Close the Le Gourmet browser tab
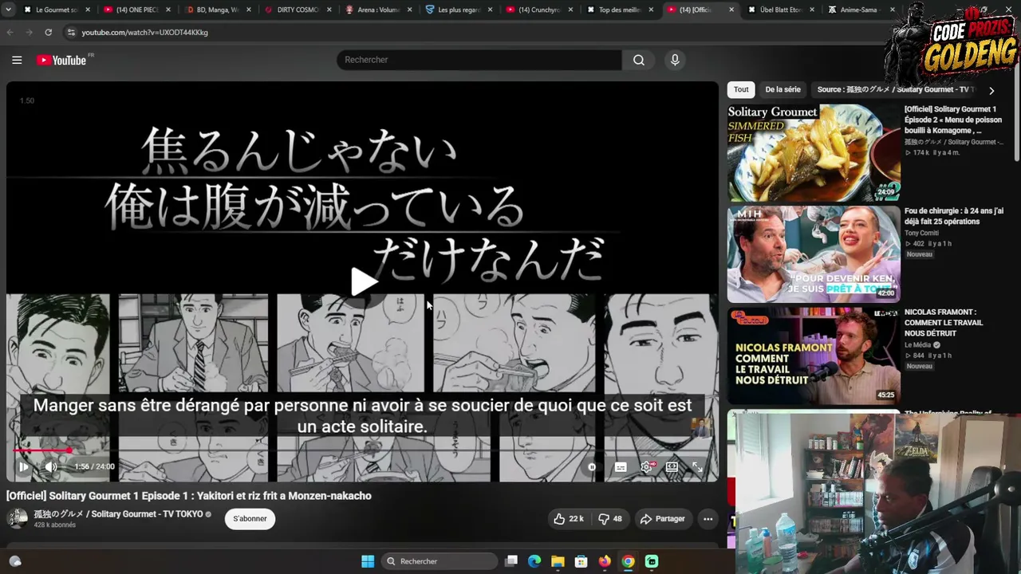Viewport: 1021px width, 574px height. [x=88, y=10]
